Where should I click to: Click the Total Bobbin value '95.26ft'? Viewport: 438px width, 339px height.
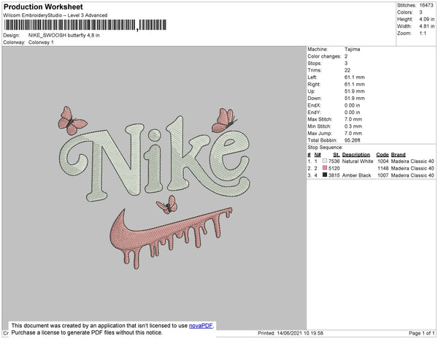coord(353,140)
